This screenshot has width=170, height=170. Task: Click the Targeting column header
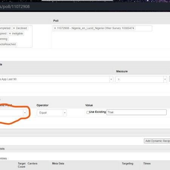pyautogui.click(x=128, y=164)
